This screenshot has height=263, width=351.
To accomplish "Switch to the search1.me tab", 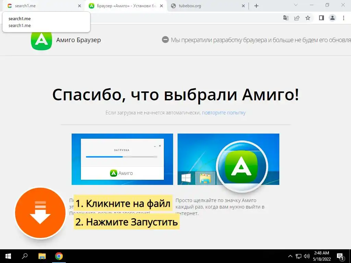I will pyautogui.click(x=43, y=6).
